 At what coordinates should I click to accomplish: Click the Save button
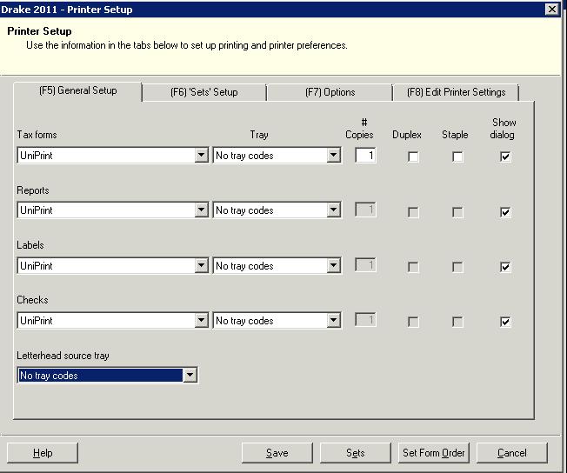click(277, 453)
